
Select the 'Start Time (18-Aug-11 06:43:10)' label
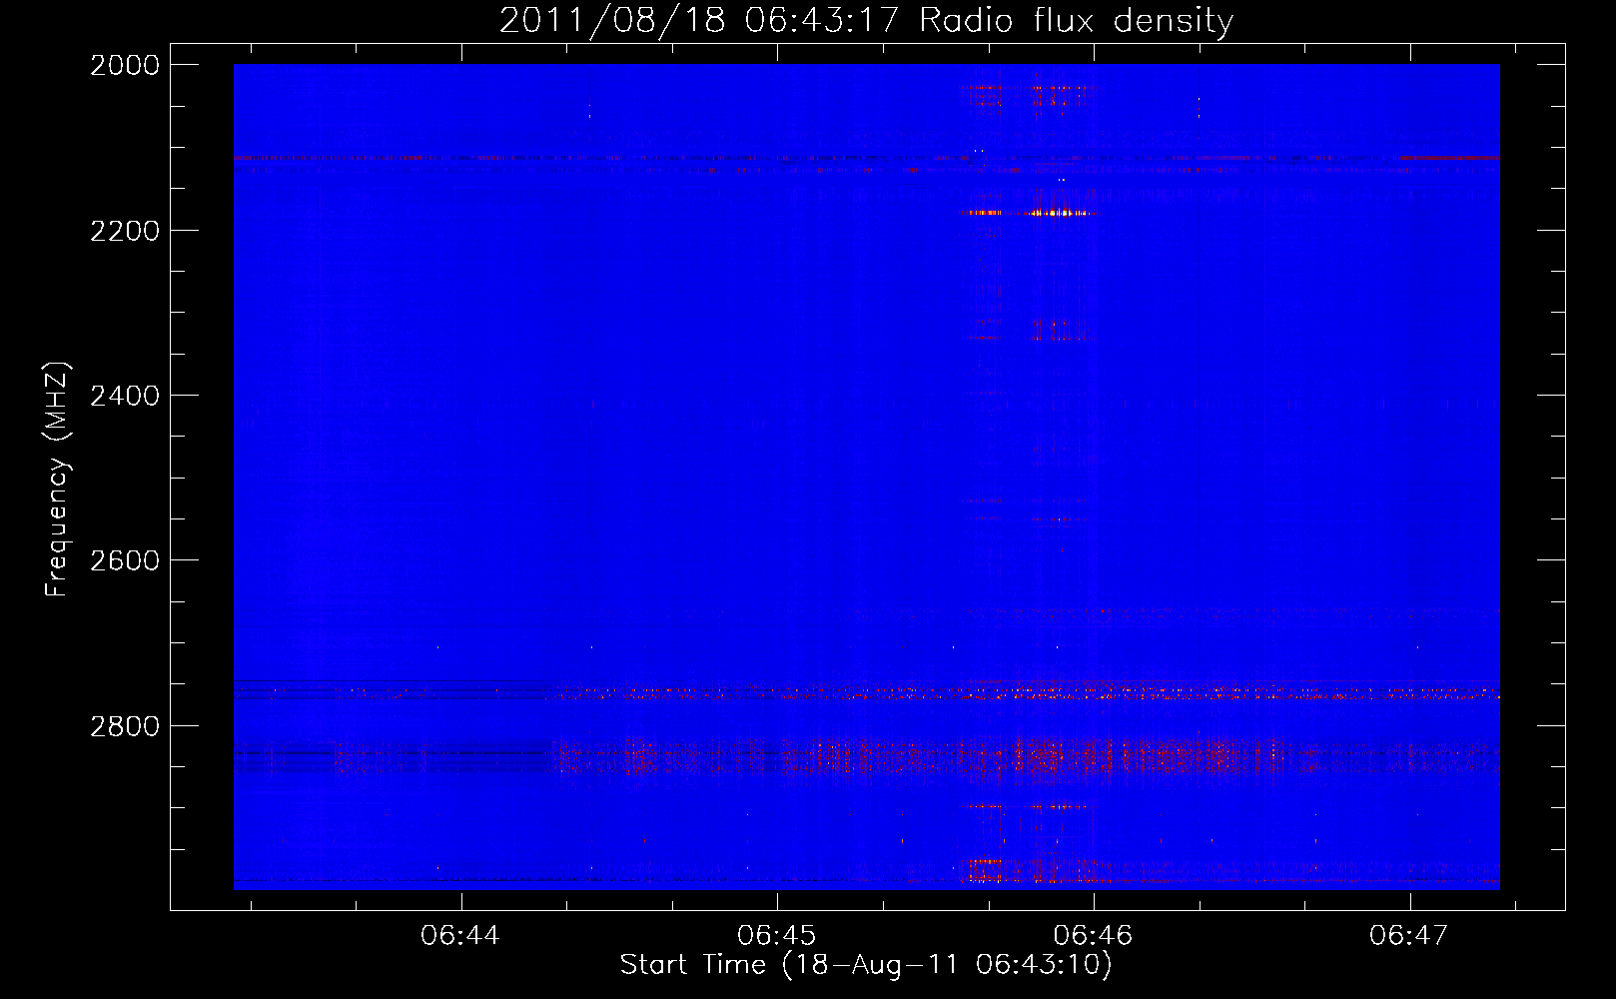(x=866, y=965)
